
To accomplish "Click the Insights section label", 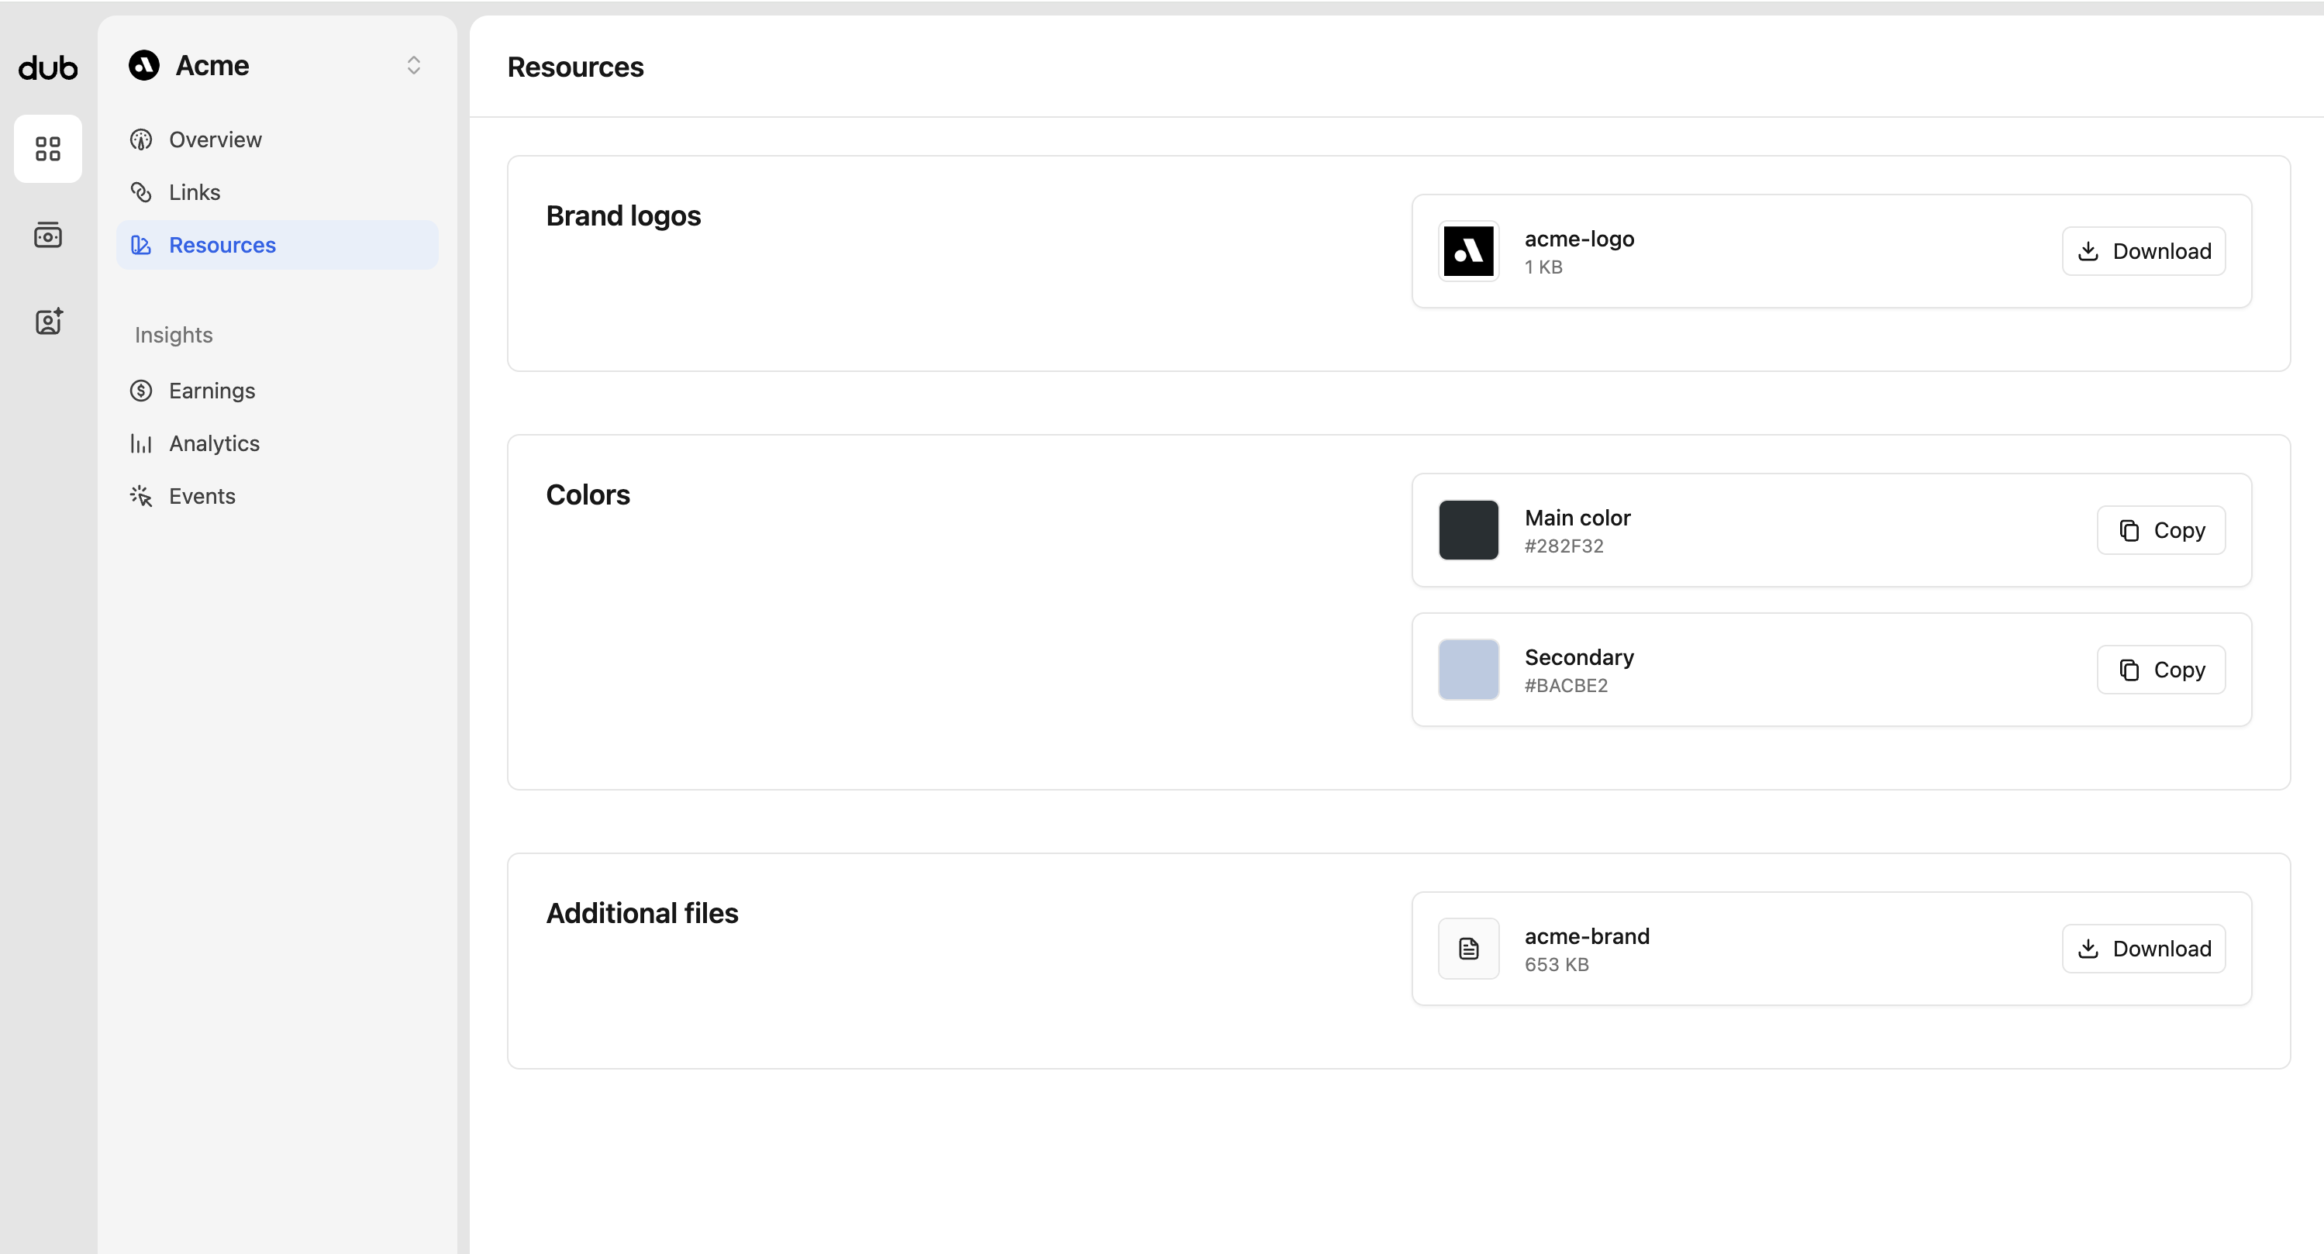I will [174, 335].
